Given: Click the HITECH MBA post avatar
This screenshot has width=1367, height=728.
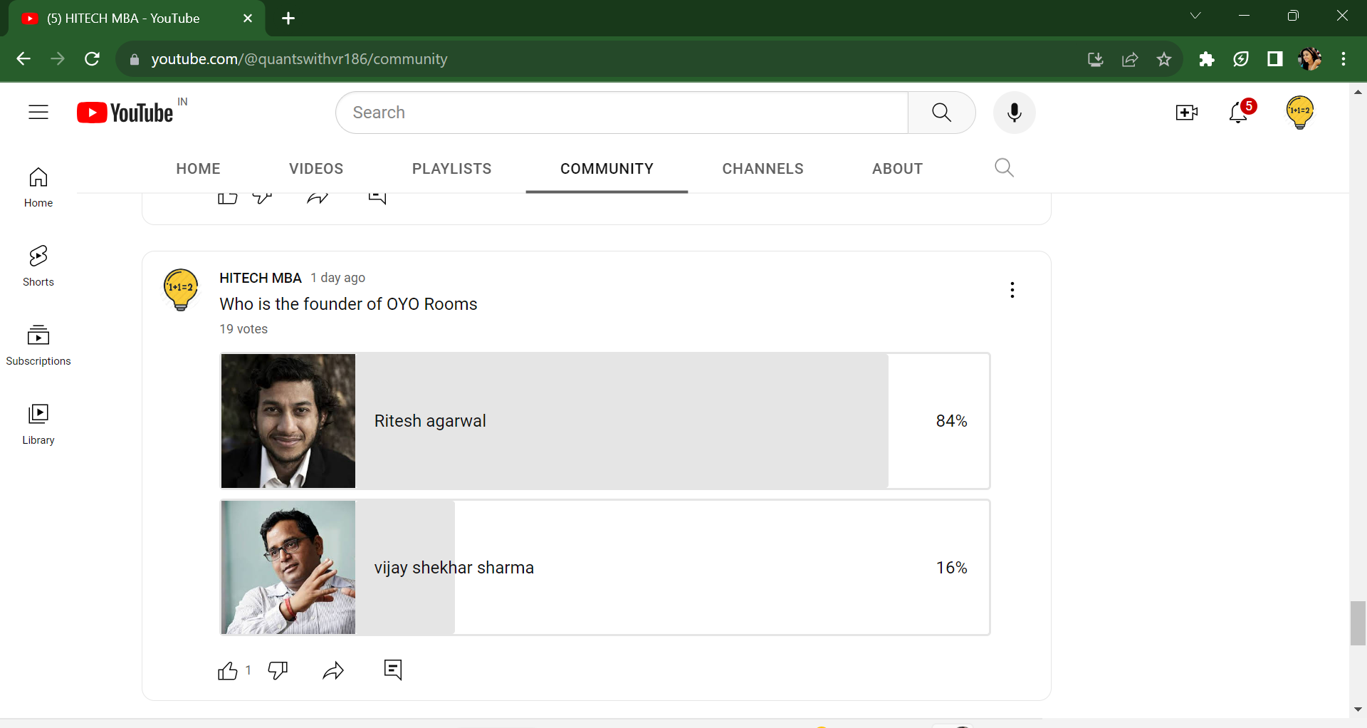Looking at the screenshot, I should pos(181,290).
